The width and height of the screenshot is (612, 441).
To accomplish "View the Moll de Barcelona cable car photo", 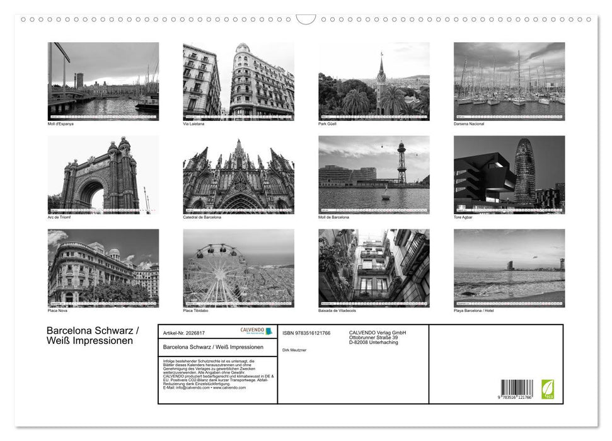I will pos(374,175).
